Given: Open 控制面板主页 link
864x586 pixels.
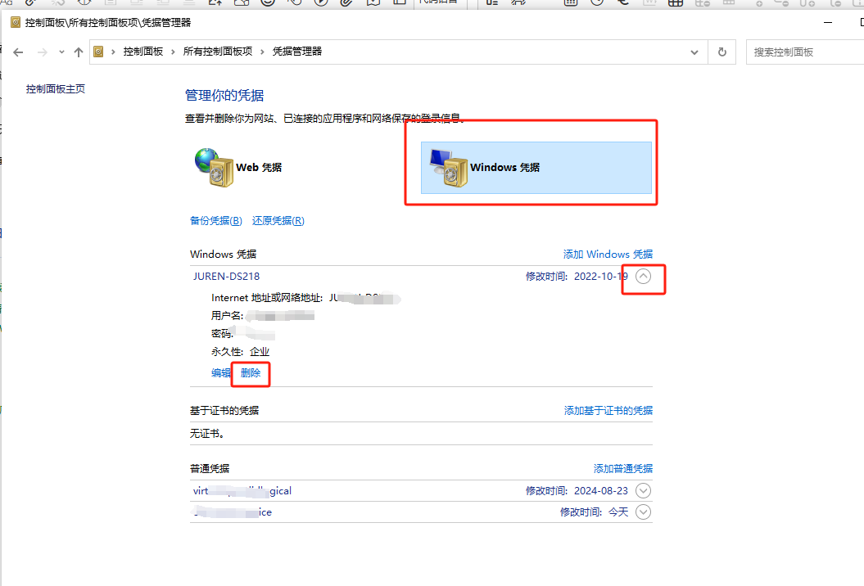Looking at the screenshot, I should tap(56, 89).
